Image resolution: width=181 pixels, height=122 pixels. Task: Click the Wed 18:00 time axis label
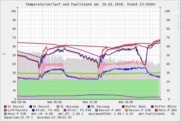click(126, 102)
